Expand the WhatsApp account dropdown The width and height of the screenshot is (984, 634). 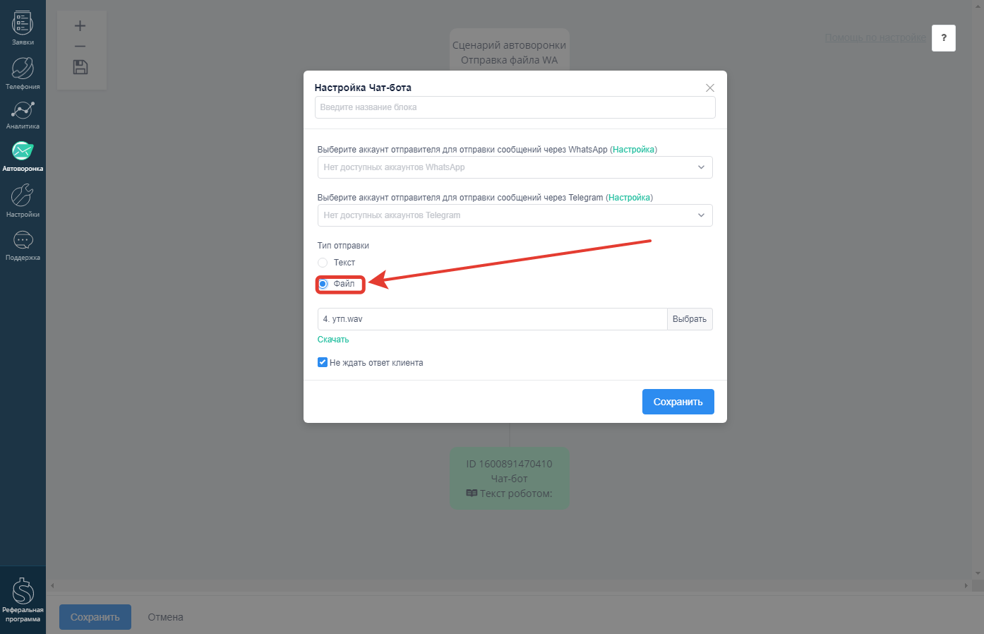515,167
